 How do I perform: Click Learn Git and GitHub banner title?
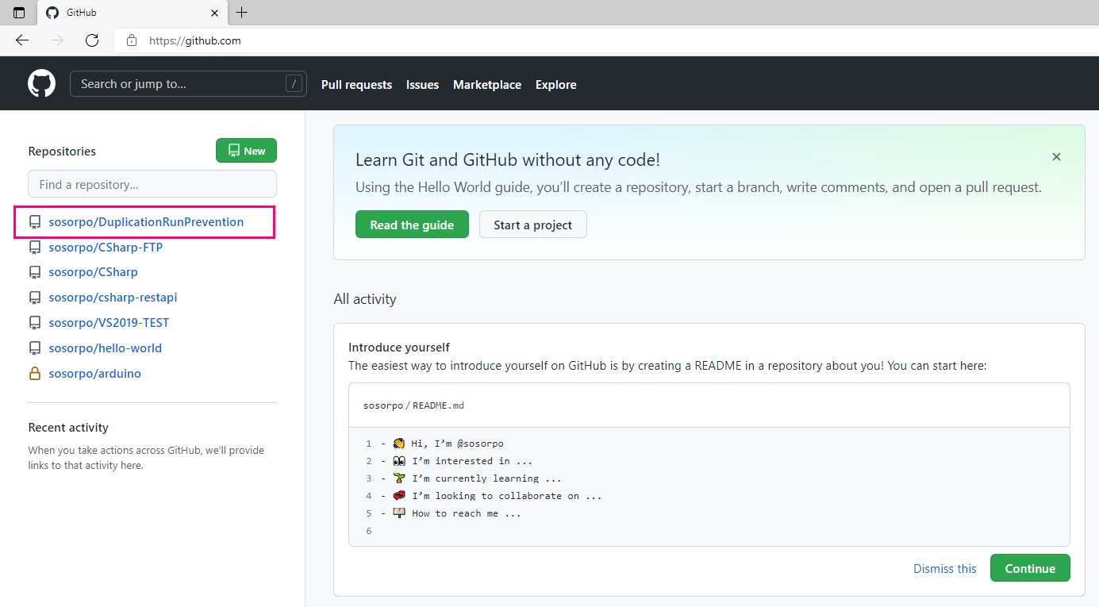[508, 159]
